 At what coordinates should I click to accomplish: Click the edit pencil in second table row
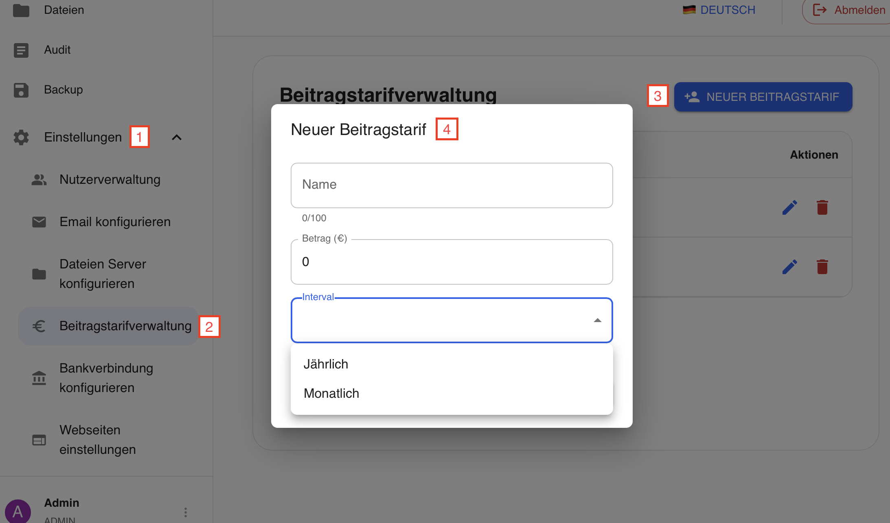790,267
